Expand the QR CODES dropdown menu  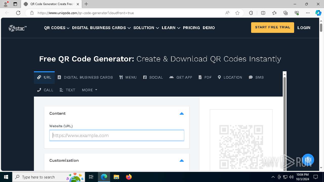tap(57, 28)
